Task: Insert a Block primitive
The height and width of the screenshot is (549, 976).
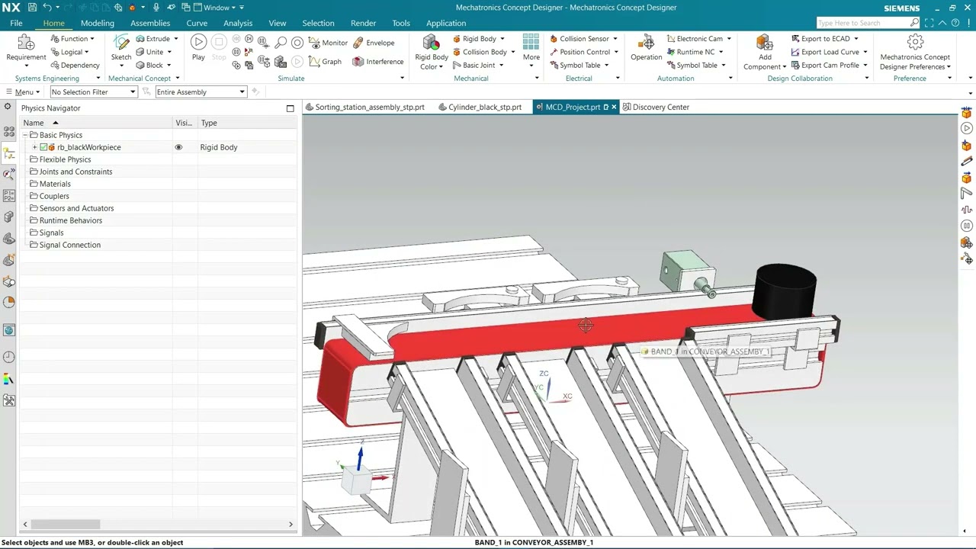Action: 149,65
